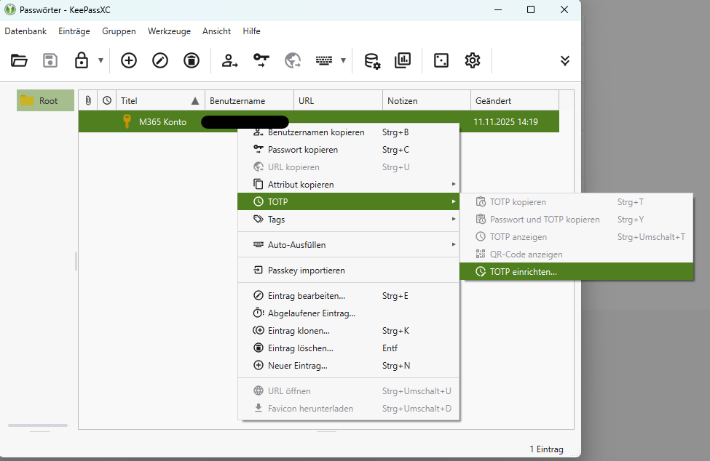Screen dimensions: 710x461
Task: Click the lock database padlock icon
Action: pyautogui.click(x=82, y=60)
